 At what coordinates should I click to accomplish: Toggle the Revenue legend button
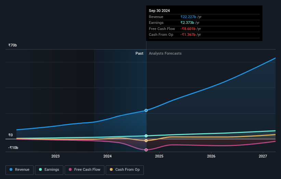click(20, 170)
